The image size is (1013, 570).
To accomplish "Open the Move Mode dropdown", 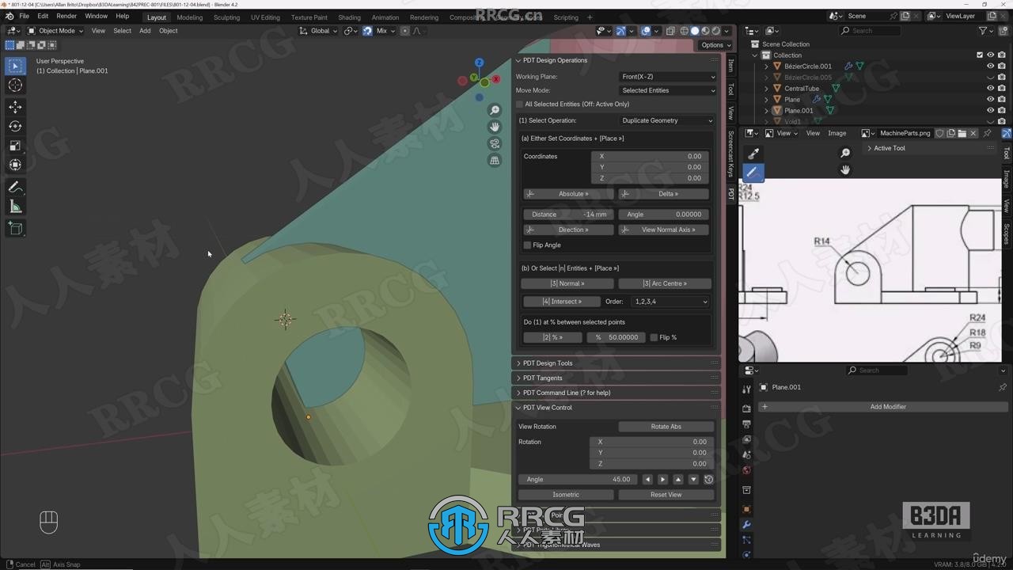I will pyautogui.click(x=668, y=90).
